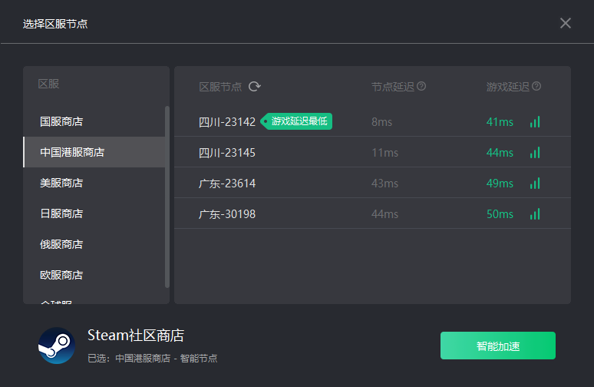Click signal bars icon for 广东-23614

(x=535, y=183)
